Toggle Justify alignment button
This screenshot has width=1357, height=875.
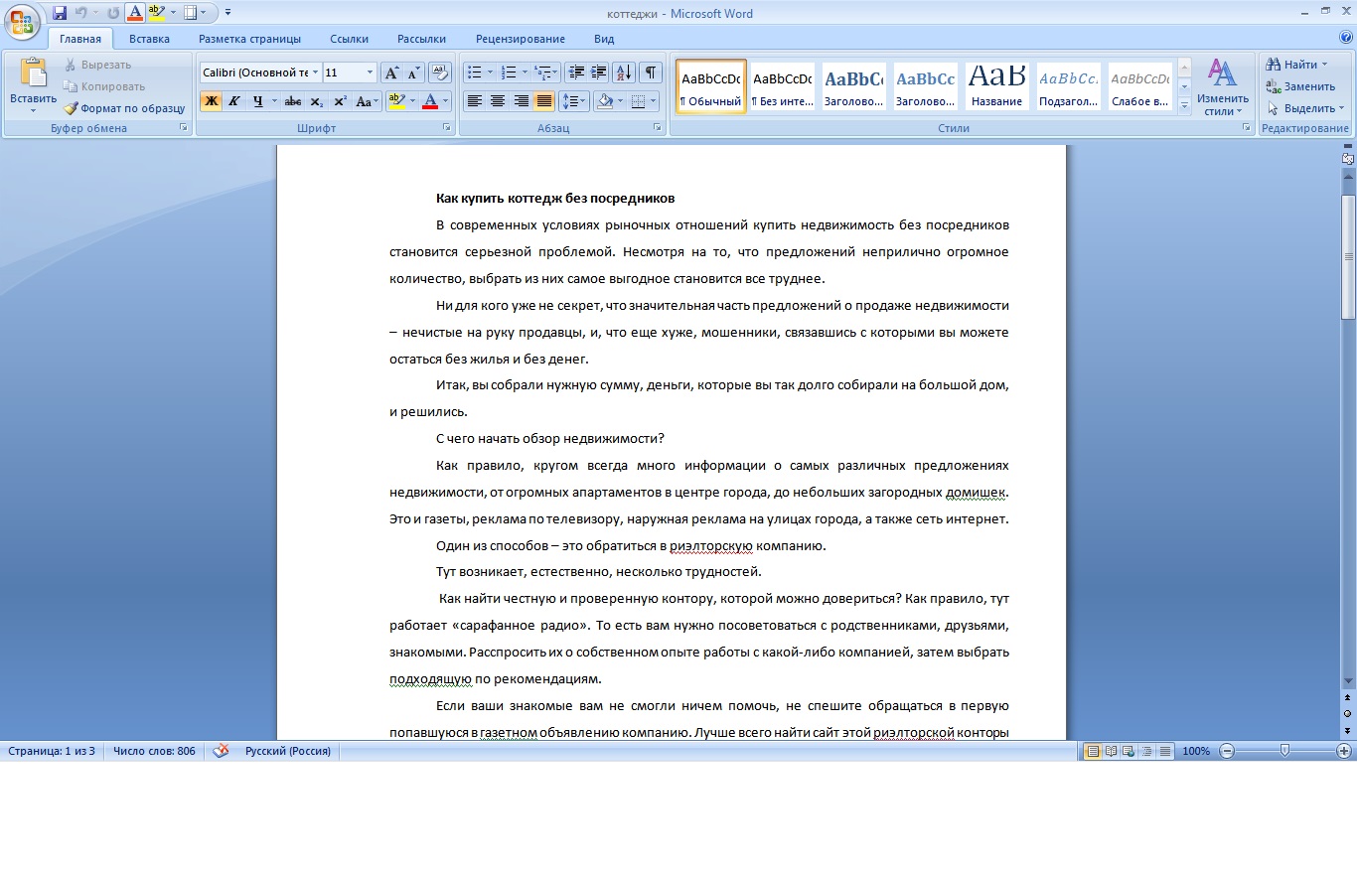pos(543,101)
